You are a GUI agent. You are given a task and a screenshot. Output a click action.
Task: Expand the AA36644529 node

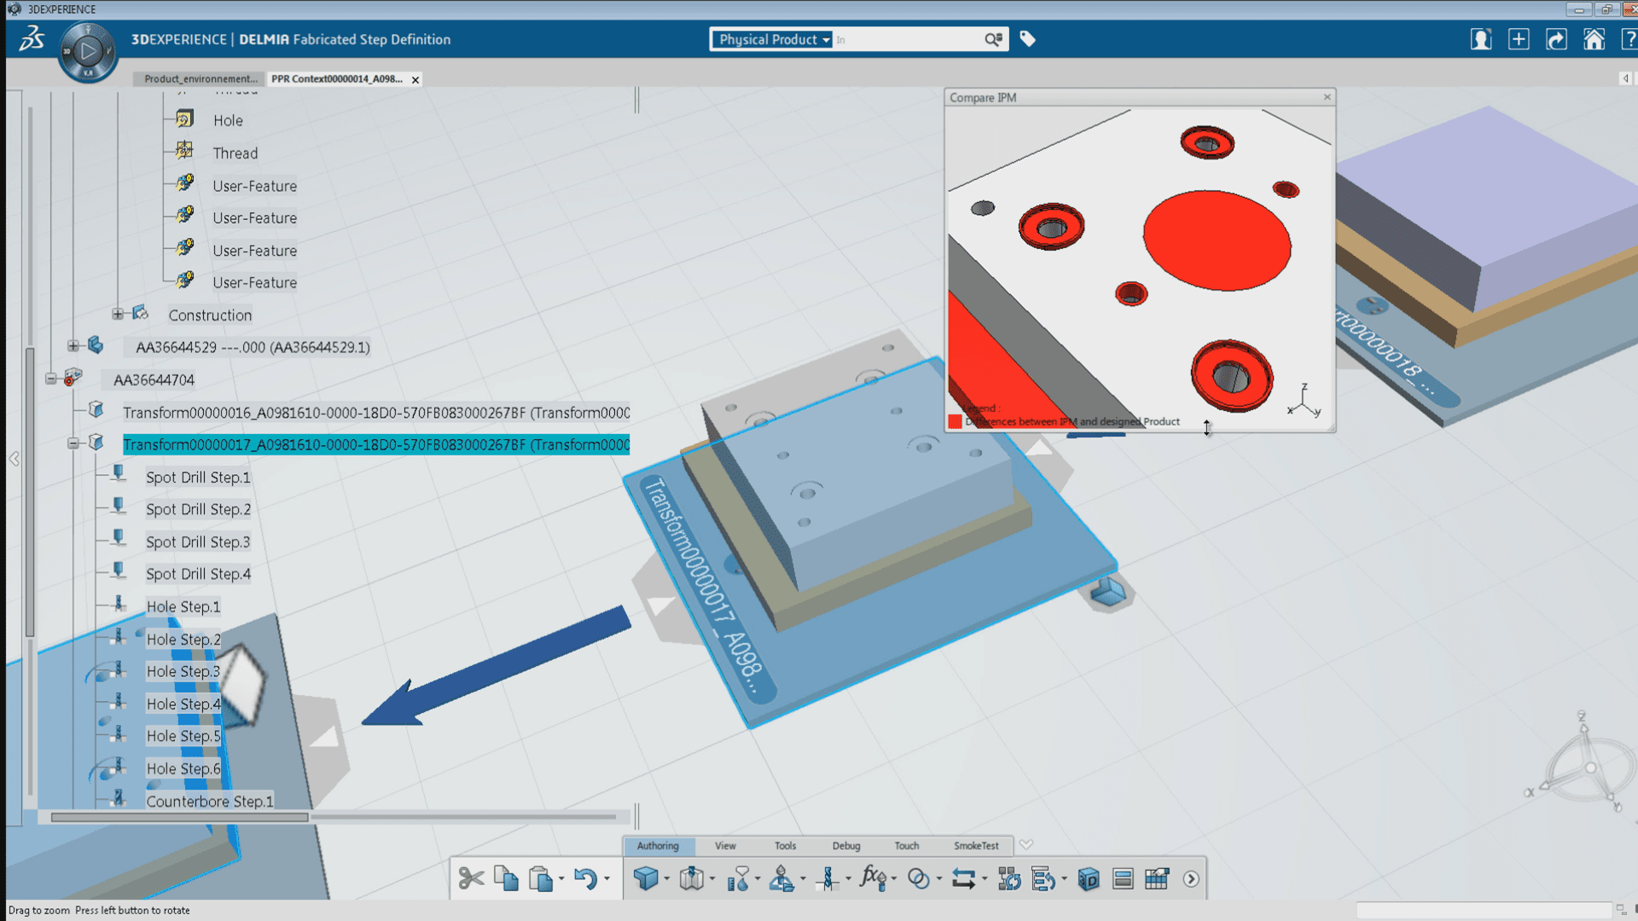73,346
